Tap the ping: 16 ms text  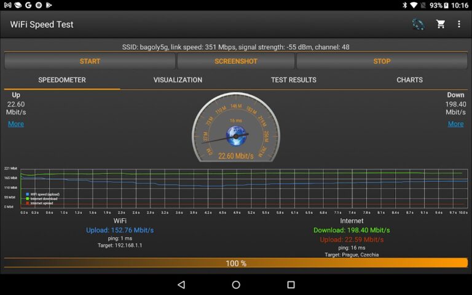point(352,248)
